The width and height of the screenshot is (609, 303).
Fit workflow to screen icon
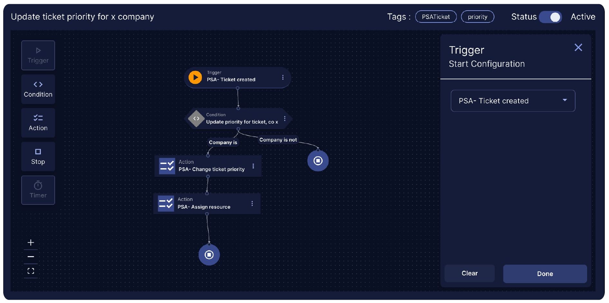(31, 271)
